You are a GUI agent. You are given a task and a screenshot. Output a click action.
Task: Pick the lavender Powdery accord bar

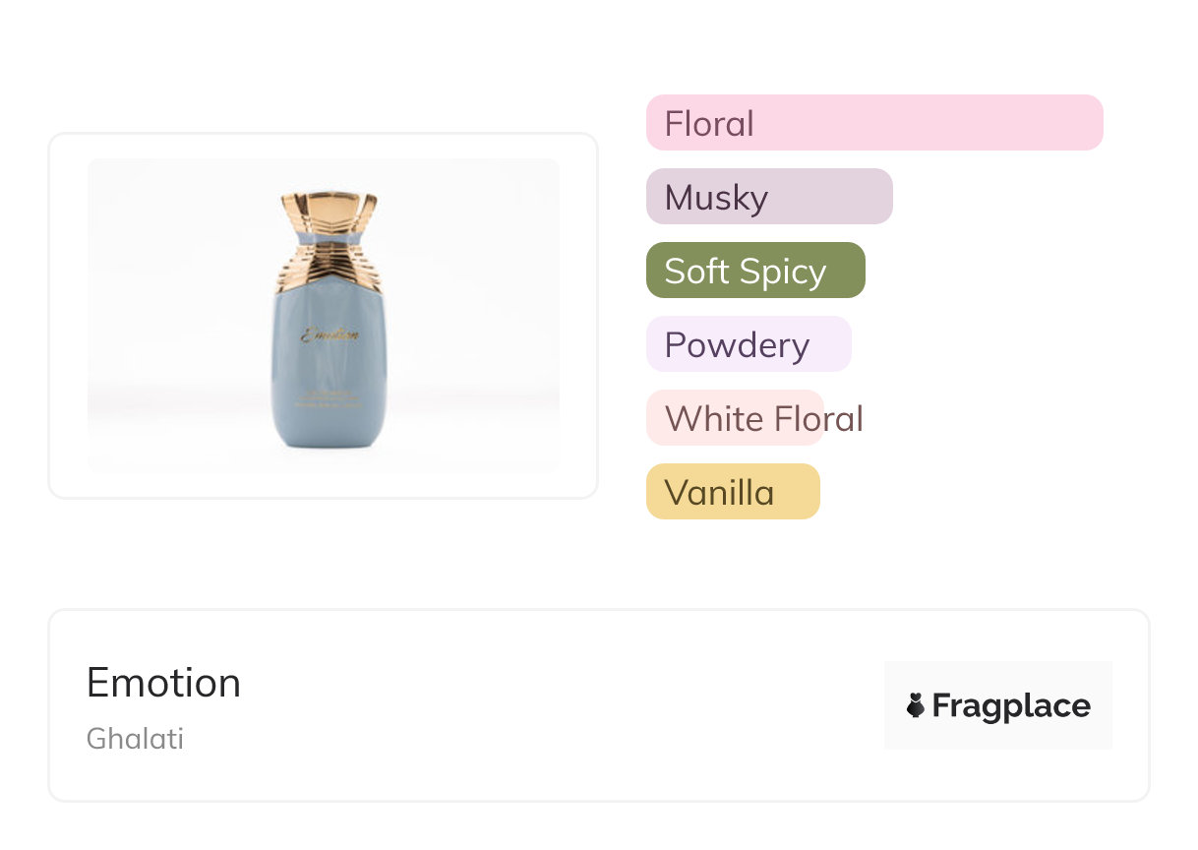click(748, 344)
